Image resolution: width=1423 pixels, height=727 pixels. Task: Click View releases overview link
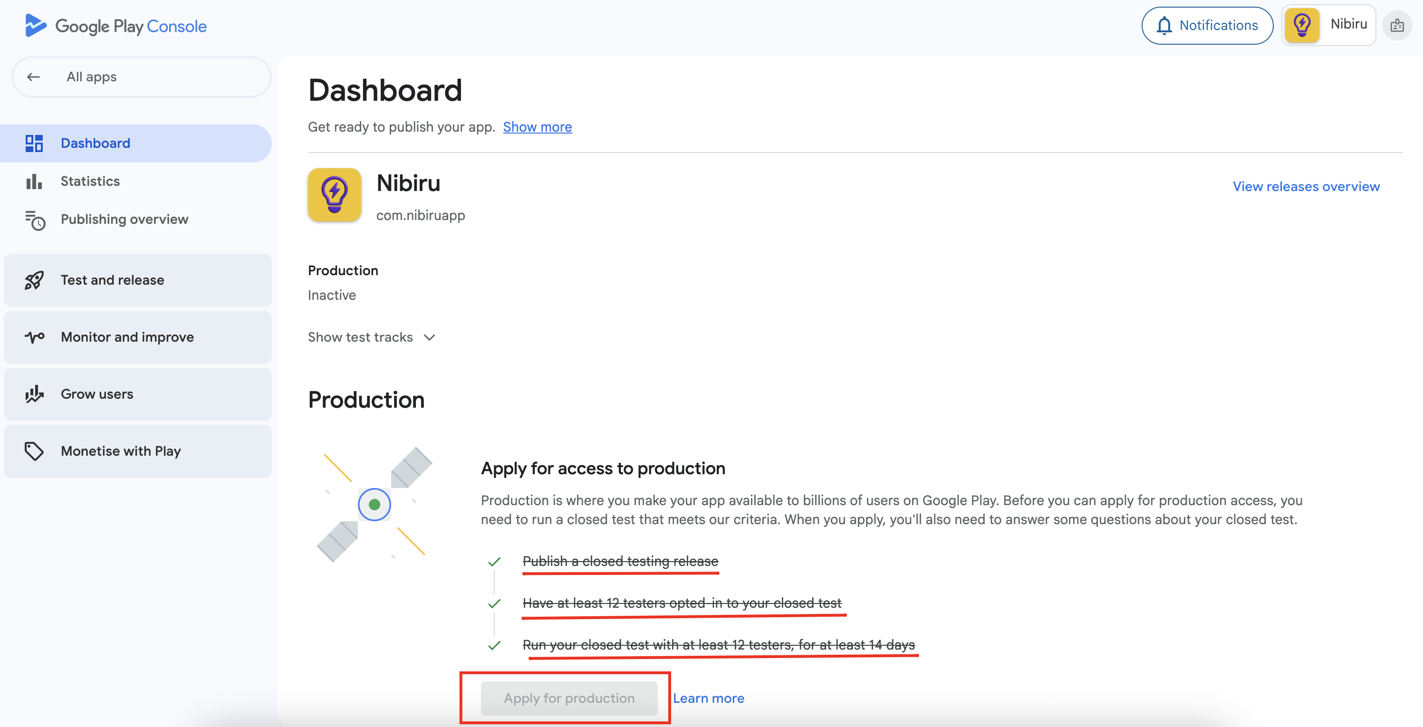1306,187
